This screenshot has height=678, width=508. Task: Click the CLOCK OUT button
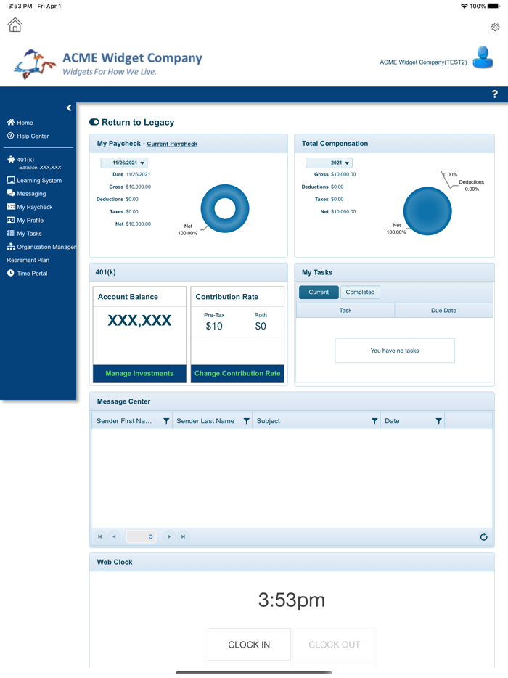[335, 645]
